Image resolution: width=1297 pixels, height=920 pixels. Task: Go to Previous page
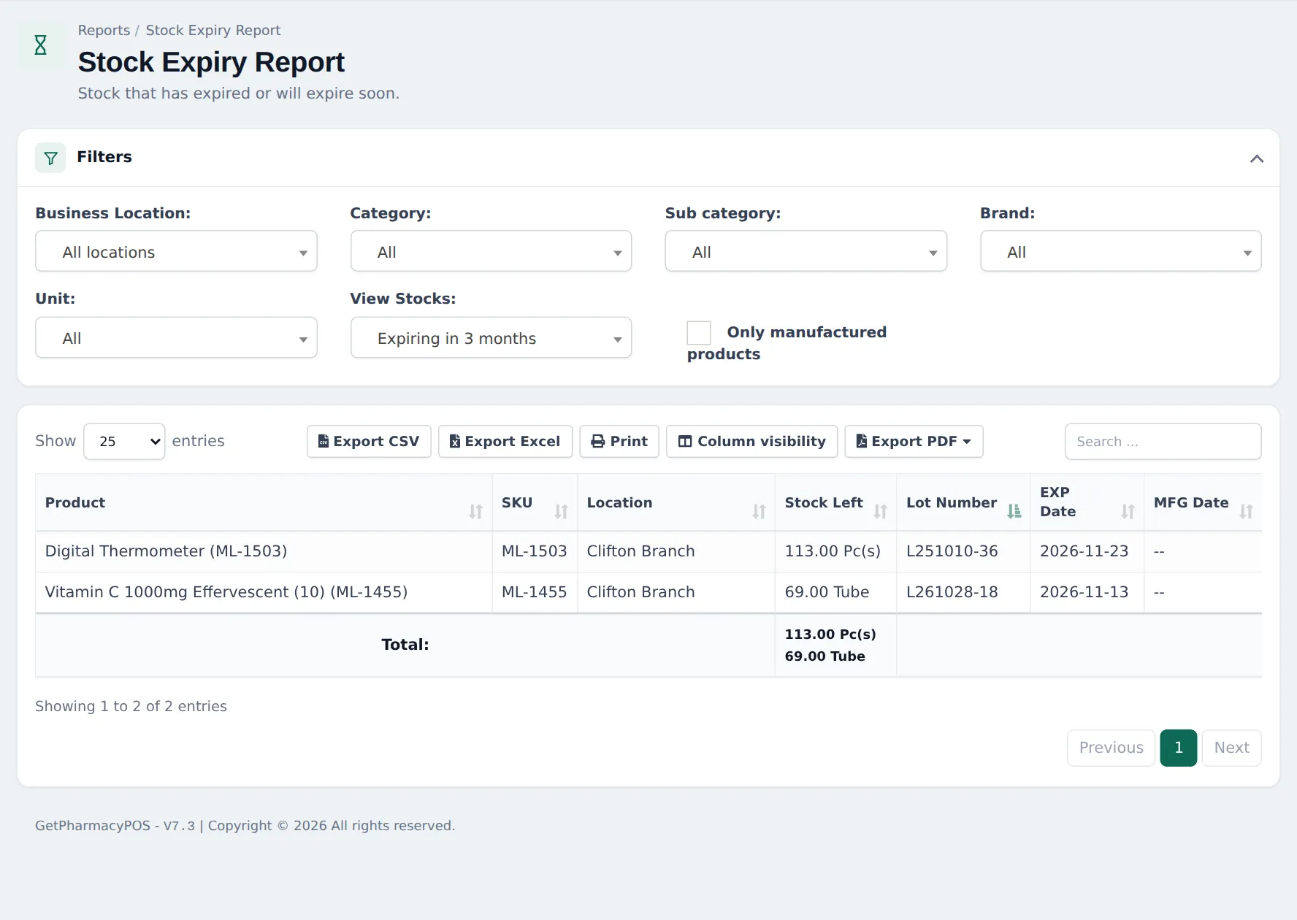(1111, 748)
